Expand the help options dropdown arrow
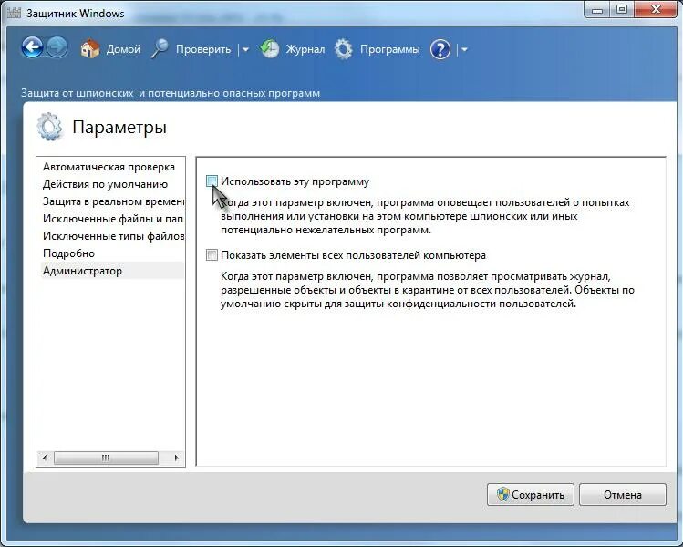683x547 pixels. click(x=464, y=49)
